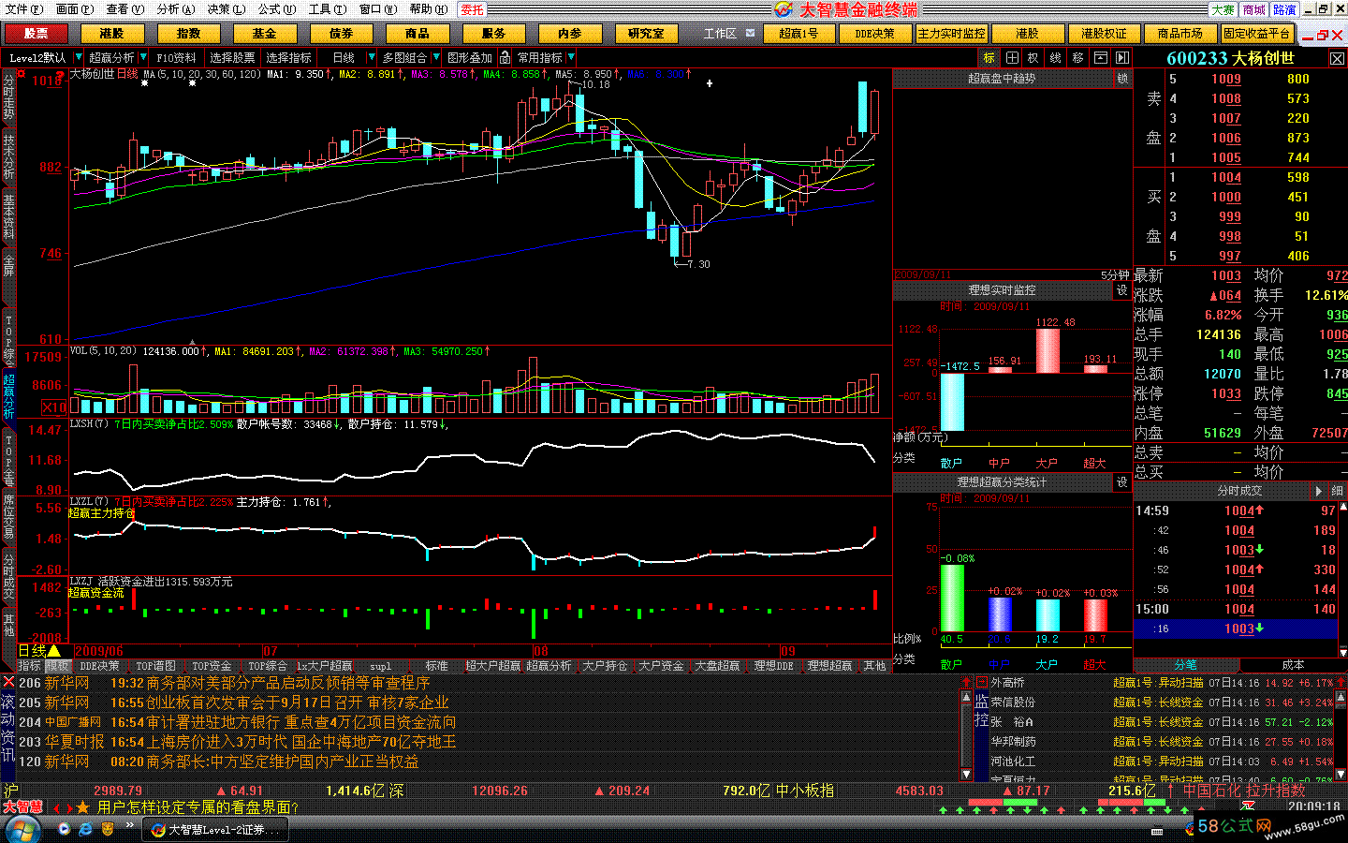Open the 公式 menu
This screenshot has height=843, width=1348.
pyautogui.click(x=276, y=9)
